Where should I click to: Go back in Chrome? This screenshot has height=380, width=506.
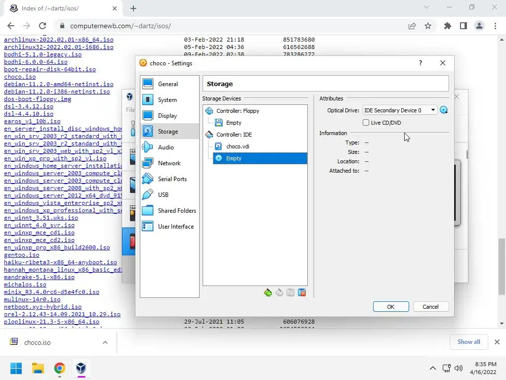click(x=11, y=26)
